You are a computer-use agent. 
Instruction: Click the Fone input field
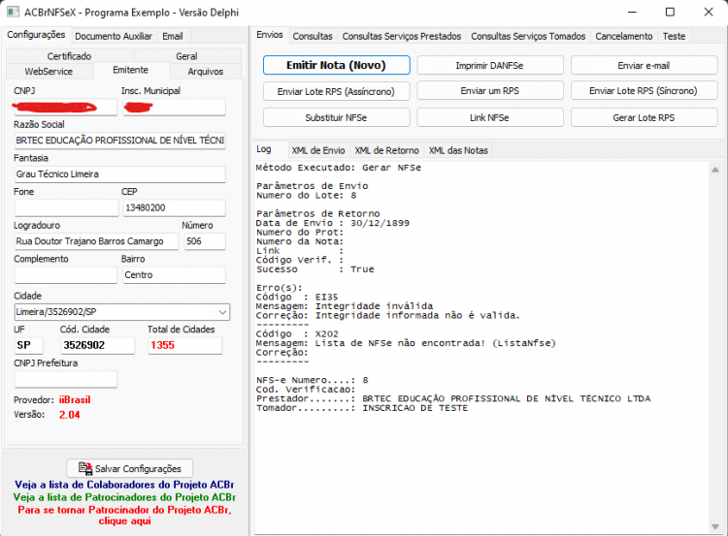click(66, 207)
